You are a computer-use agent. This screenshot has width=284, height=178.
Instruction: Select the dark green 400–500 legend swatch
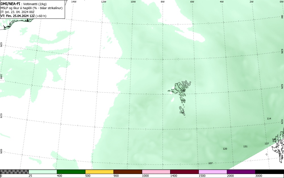71,172
